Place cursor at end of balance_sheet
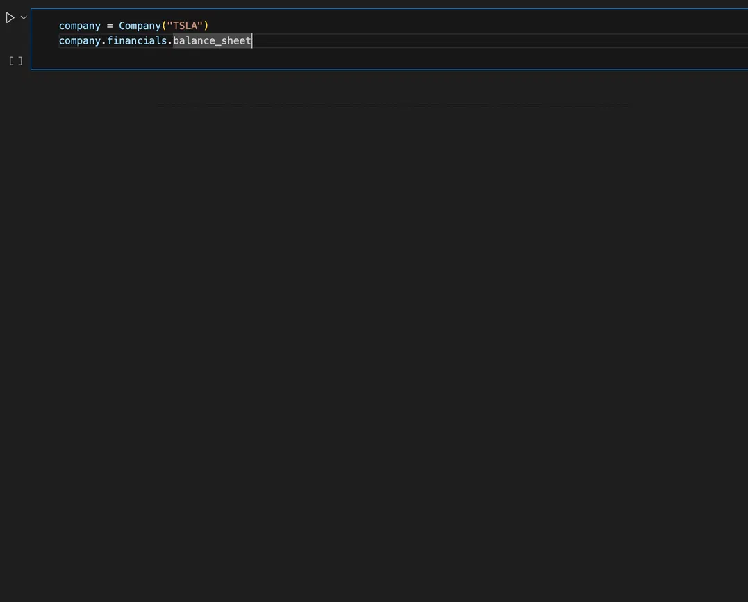 [x=251, y=41]
